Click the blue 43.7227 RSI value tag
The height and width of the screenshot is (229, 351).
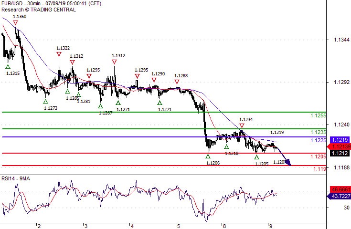(339, 196)
